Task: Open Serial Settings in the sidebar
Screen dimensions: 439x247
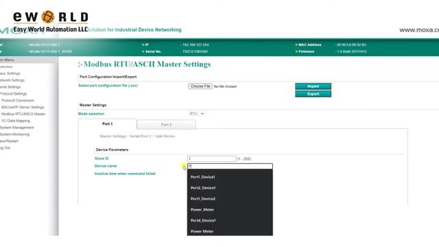Action: coord(10,87)
